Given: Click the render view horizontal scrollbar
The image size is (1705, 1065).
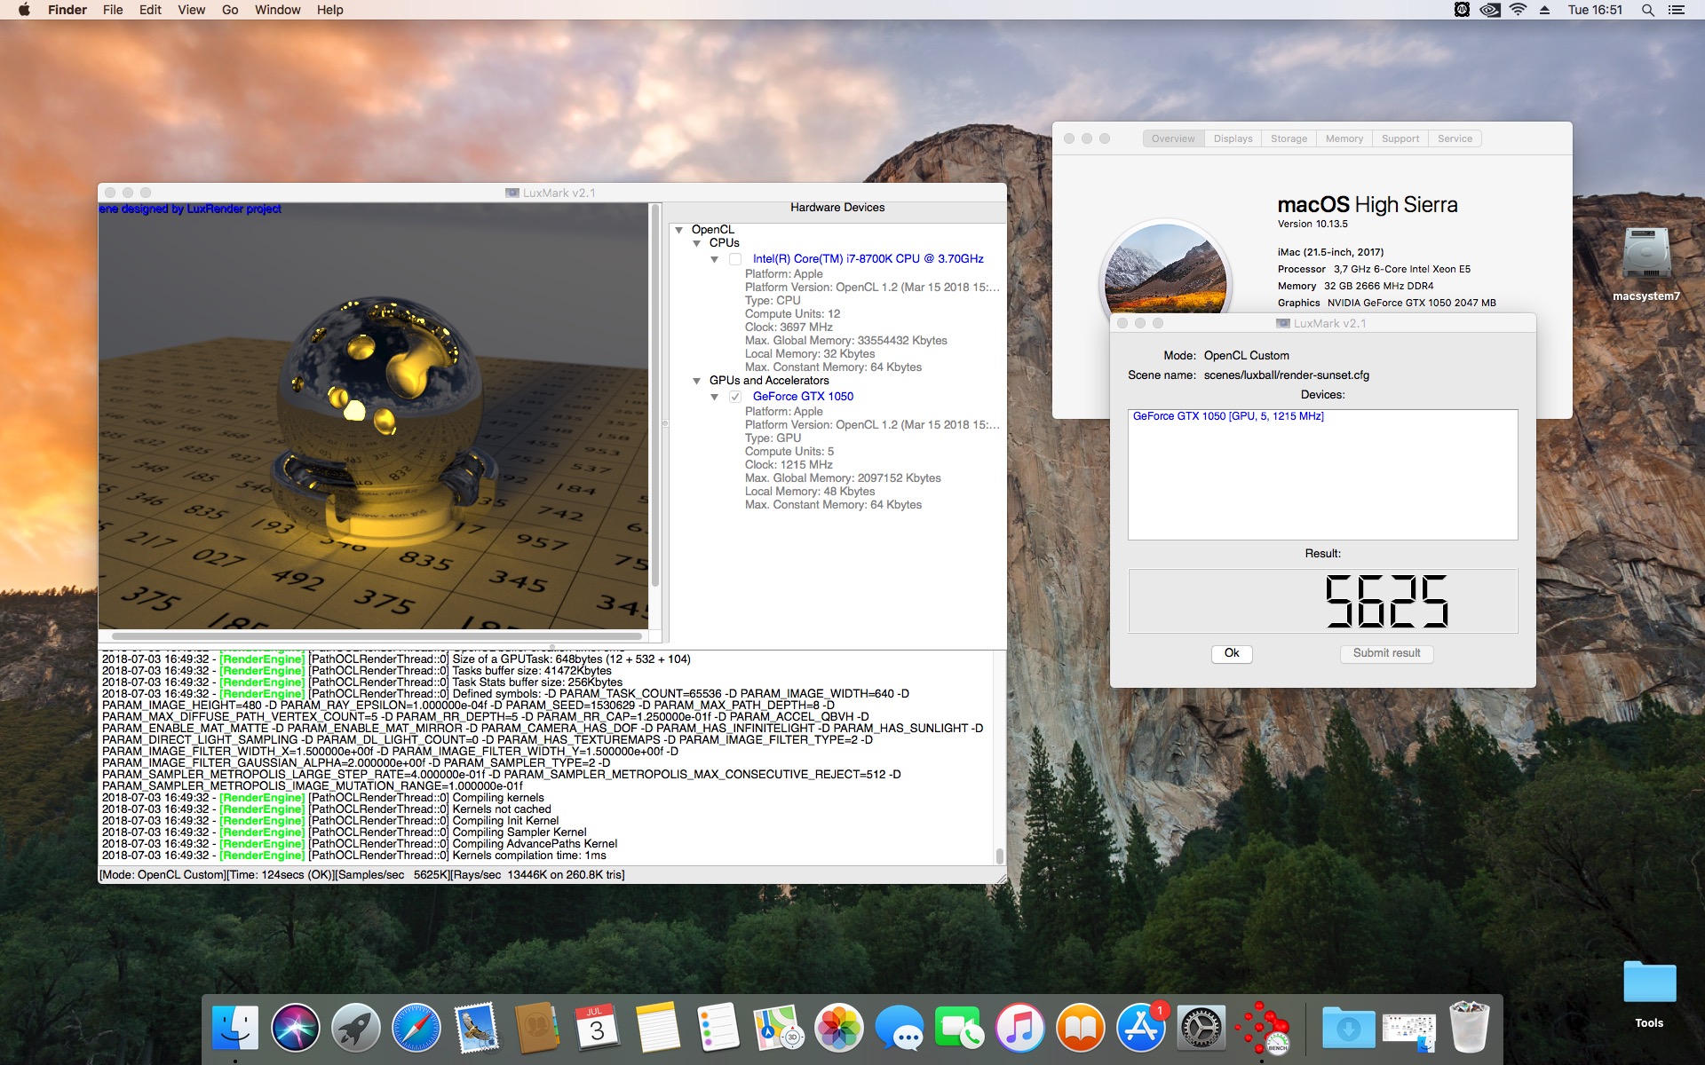Looking at the screenshot, I should pyautogui.click(x=377, y=636).
